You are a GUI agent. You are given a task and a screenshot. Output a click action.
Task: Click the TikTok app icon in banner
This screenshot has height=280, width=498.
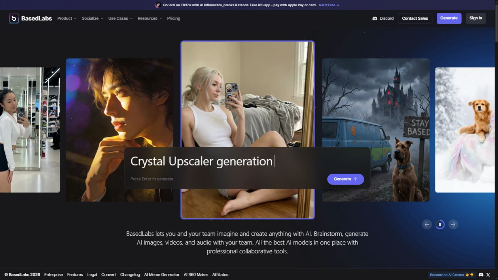click(158, 5)
